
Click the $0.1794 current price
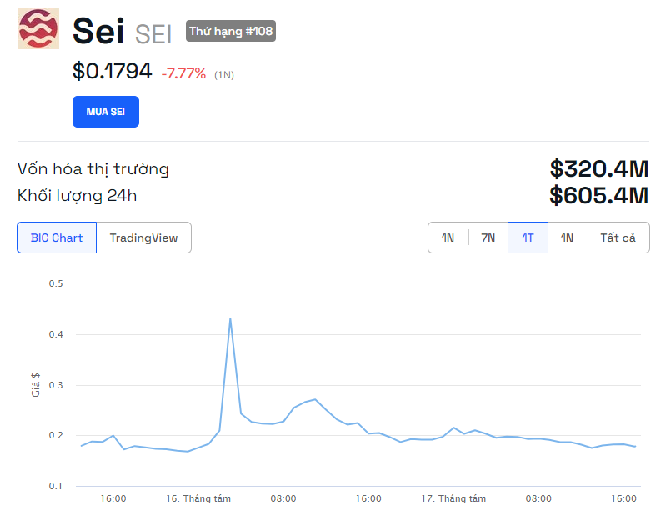pyautogui.click(x=113, y=72)
